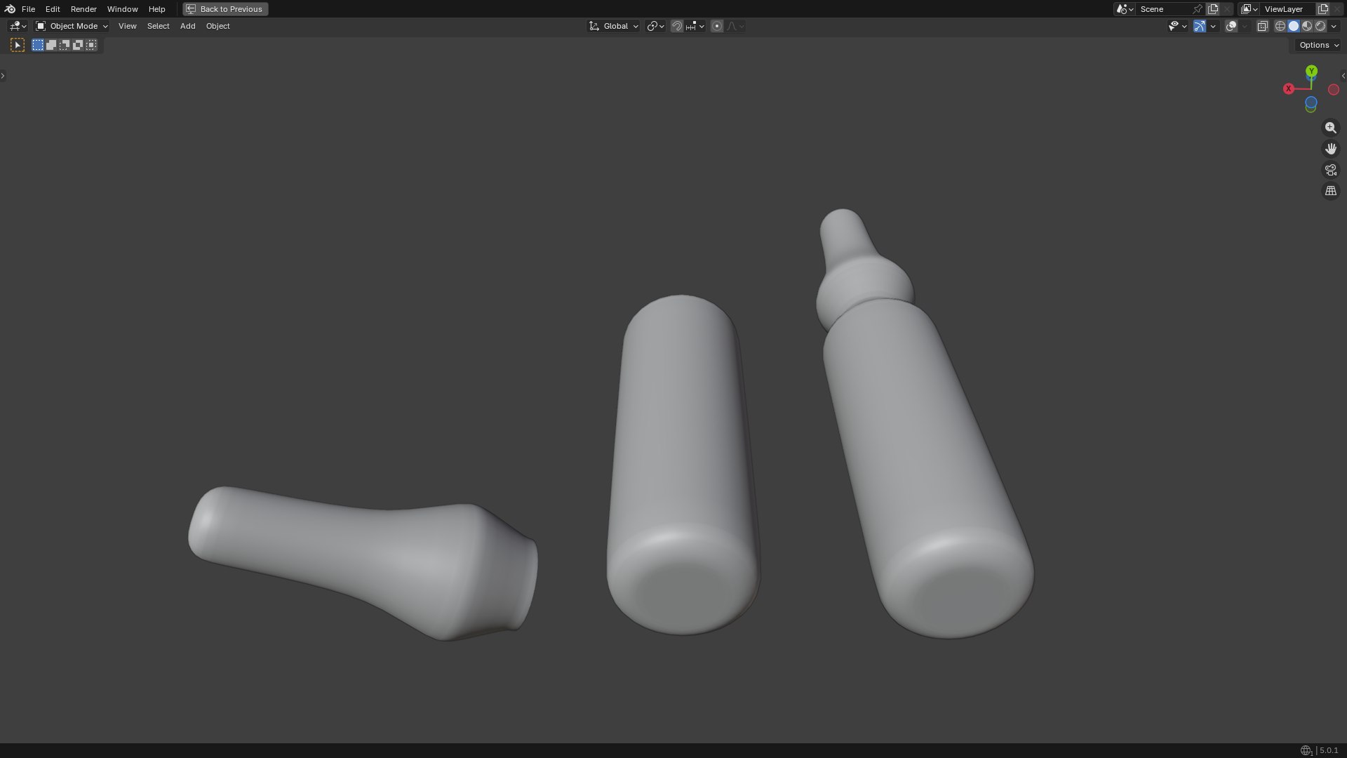Open the Select menu in the viewport header
The image size is (1347, 758).
(158, 26)
